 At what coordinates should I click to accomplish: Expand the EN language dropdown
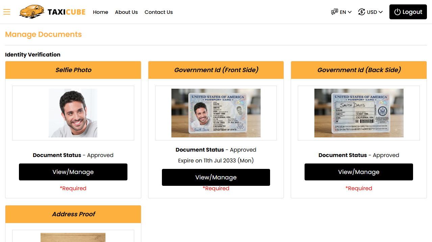tap(342, 12)
